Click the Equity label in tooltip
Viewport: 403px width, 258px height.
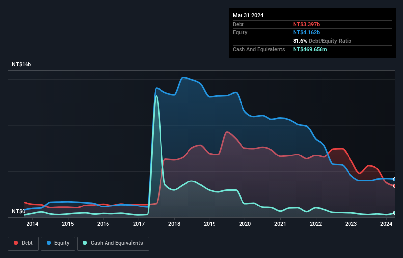click(x=240, y=32)
